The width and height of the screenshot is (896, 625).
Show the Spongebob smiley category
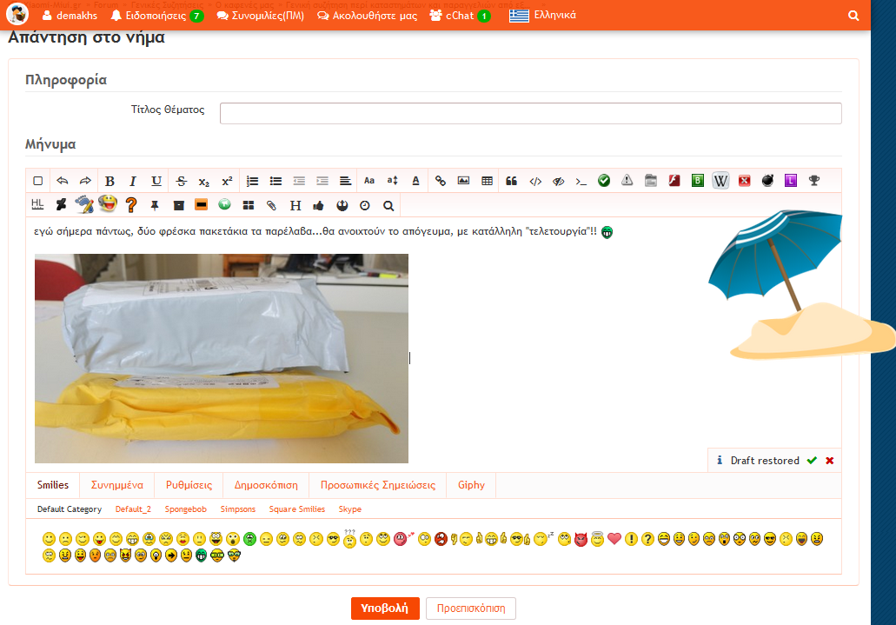186,509
